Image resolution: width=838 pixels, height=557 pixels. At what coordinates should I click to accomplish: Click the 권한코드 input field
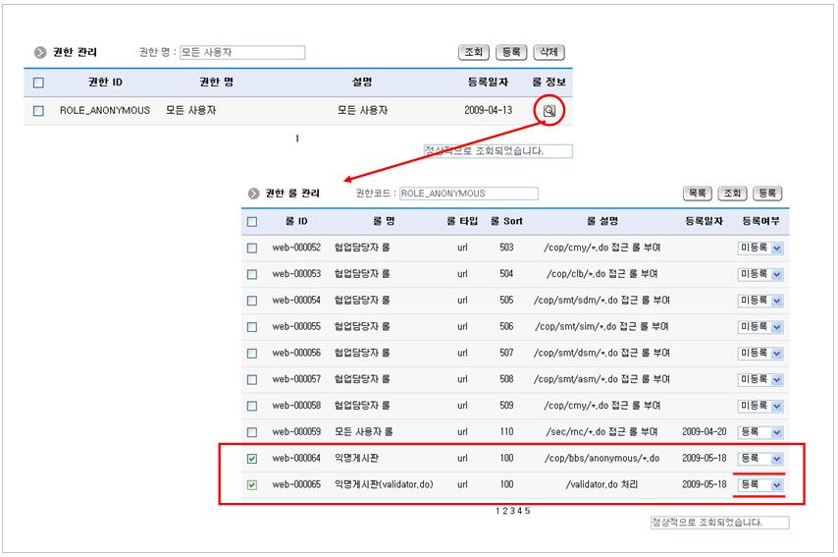468,194
